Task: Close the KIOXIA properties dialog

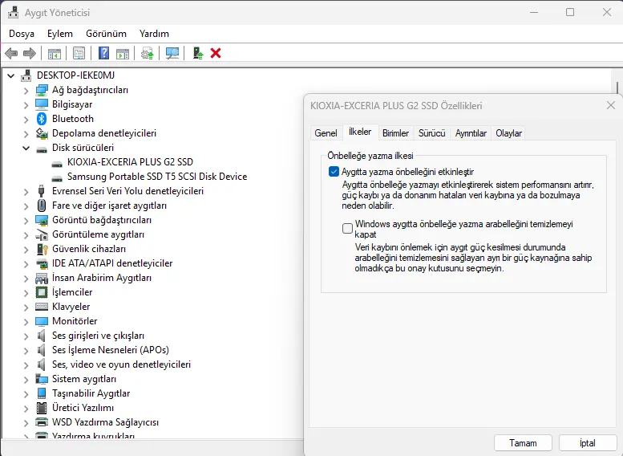Action: point(611,105)
